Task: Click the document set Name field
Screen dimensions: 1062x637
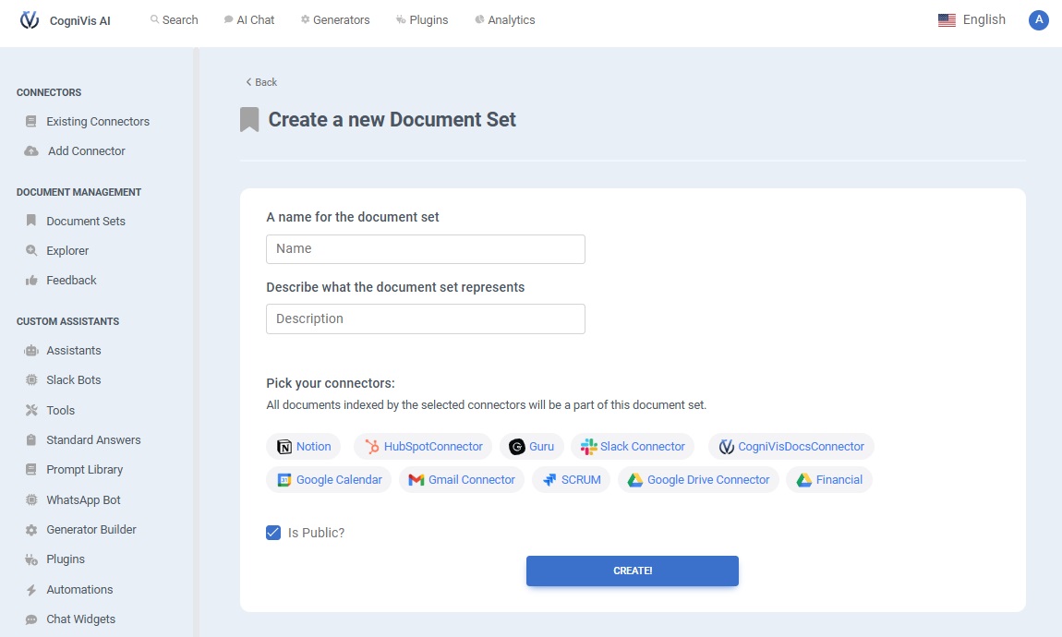Action: coord(426,249)
